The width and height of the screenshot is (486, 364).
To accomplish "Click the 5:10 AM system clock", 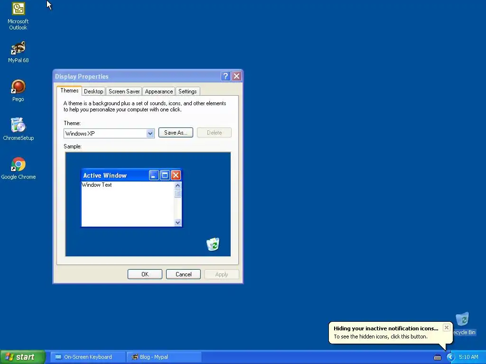I will 468,357.
